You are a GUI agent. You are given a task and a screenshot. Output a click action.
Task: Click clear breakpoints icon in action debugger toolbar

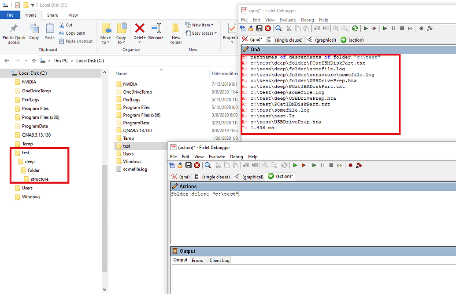point(359,165)
